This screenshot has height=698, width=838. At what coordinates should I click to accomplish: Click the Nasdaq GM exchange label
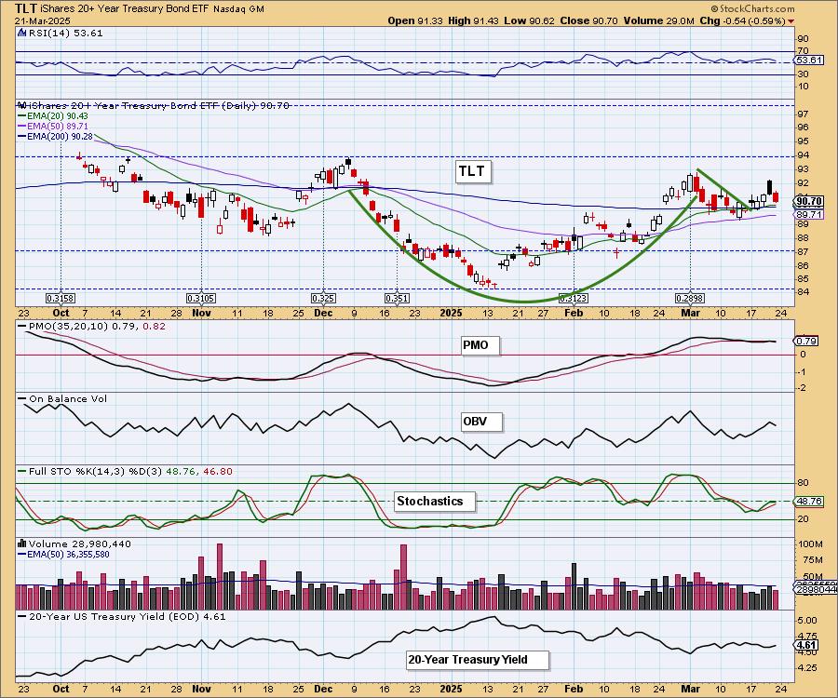(x=238, y=9)
